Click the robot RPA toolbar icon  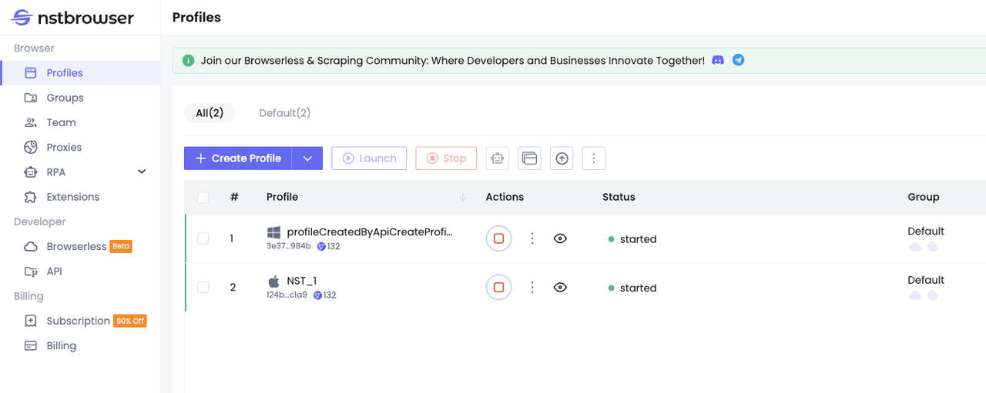498,158
